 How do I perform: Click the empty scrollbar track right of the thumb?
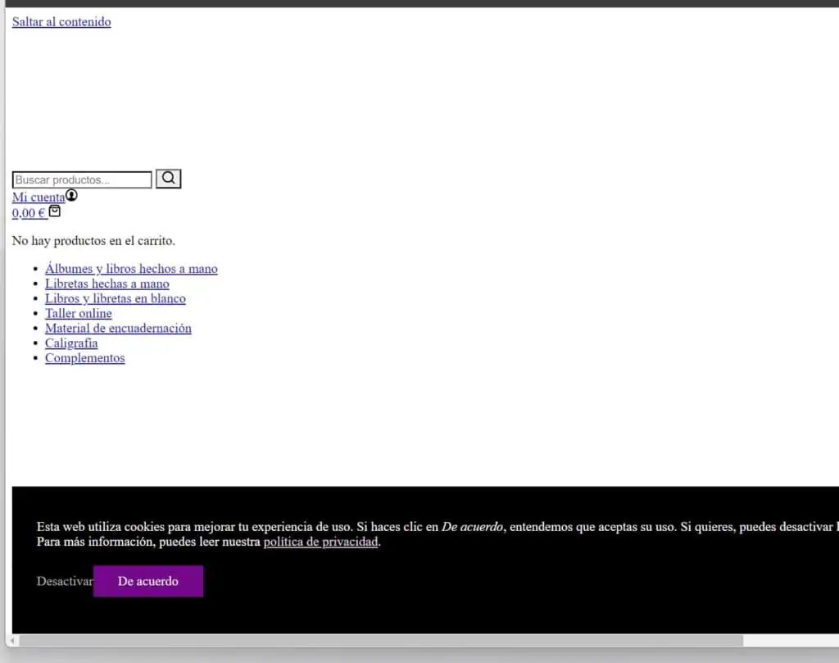coord(791,641)
